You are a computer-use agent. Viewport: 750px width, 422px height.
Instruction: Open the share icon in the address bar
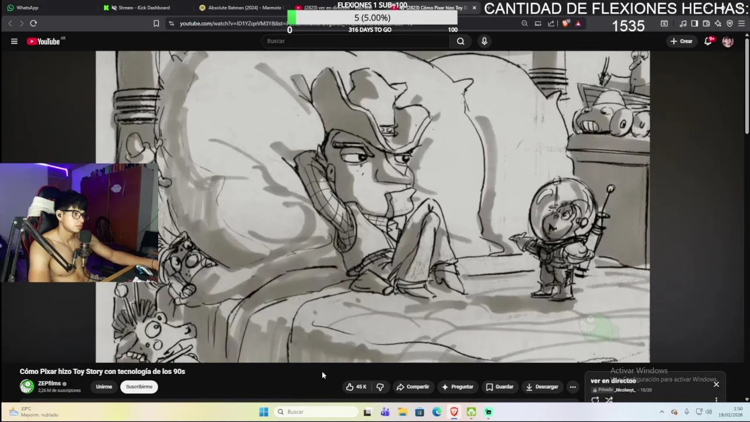click(551, 23)
